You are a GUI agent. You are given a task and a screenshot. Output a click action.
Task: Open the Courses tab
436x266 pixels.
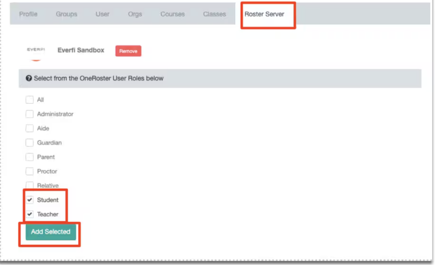172,14
